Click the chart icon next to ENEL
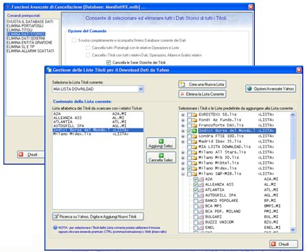Image resolution: width=306 pixels, height=252 pixels. click(201, 227)
